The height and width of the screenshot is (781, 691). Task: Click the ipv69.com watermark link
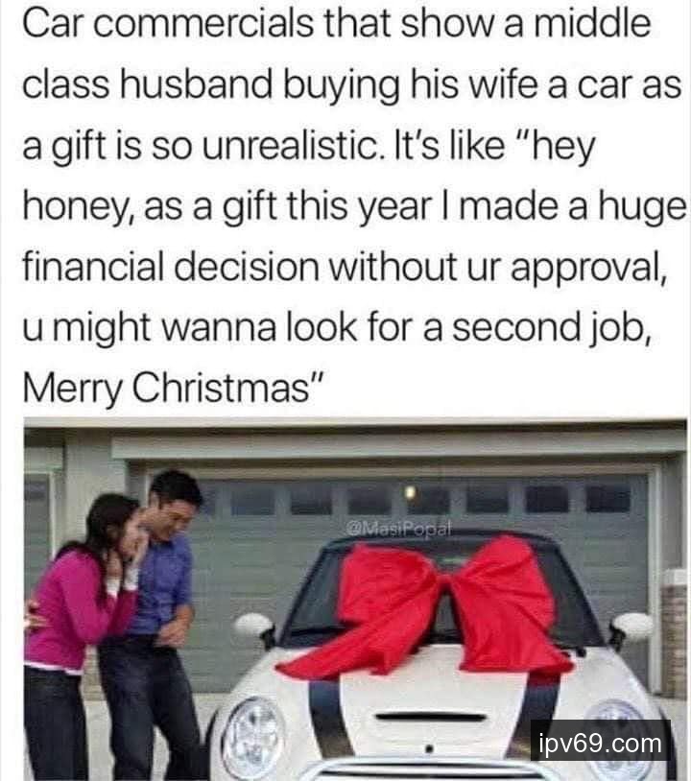(x=601, y=744)
